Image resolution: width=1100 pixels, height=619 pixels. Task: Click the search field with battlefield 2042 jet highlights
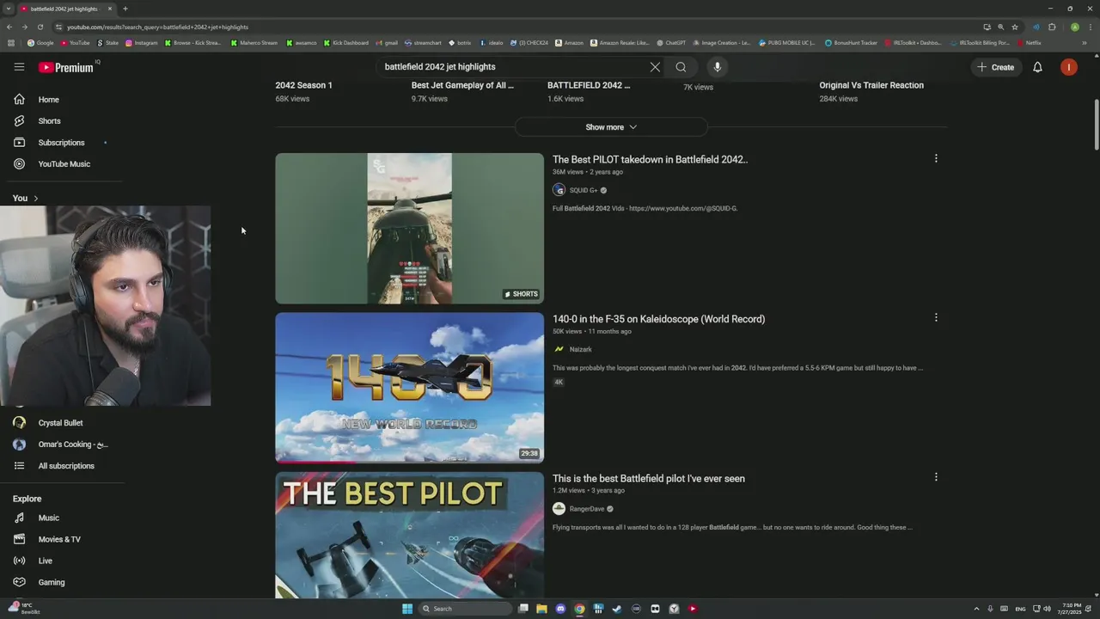point(511,67)
